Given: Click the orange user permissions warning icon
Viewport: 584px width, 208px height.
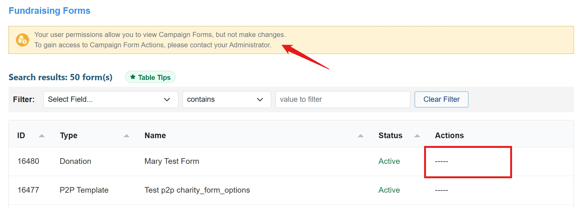Looking at the screenshot, I should pyautogui.click(x=22, y=40).
